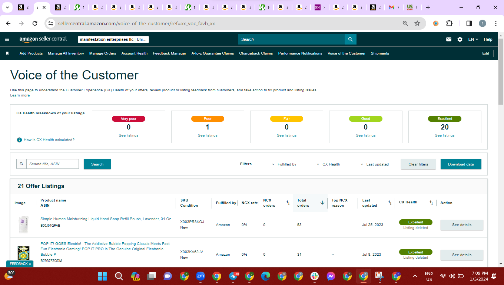Toggle the browser side panel
This screenshot has width=504, height=285.
pyautogui.click(x=469, y=23)
